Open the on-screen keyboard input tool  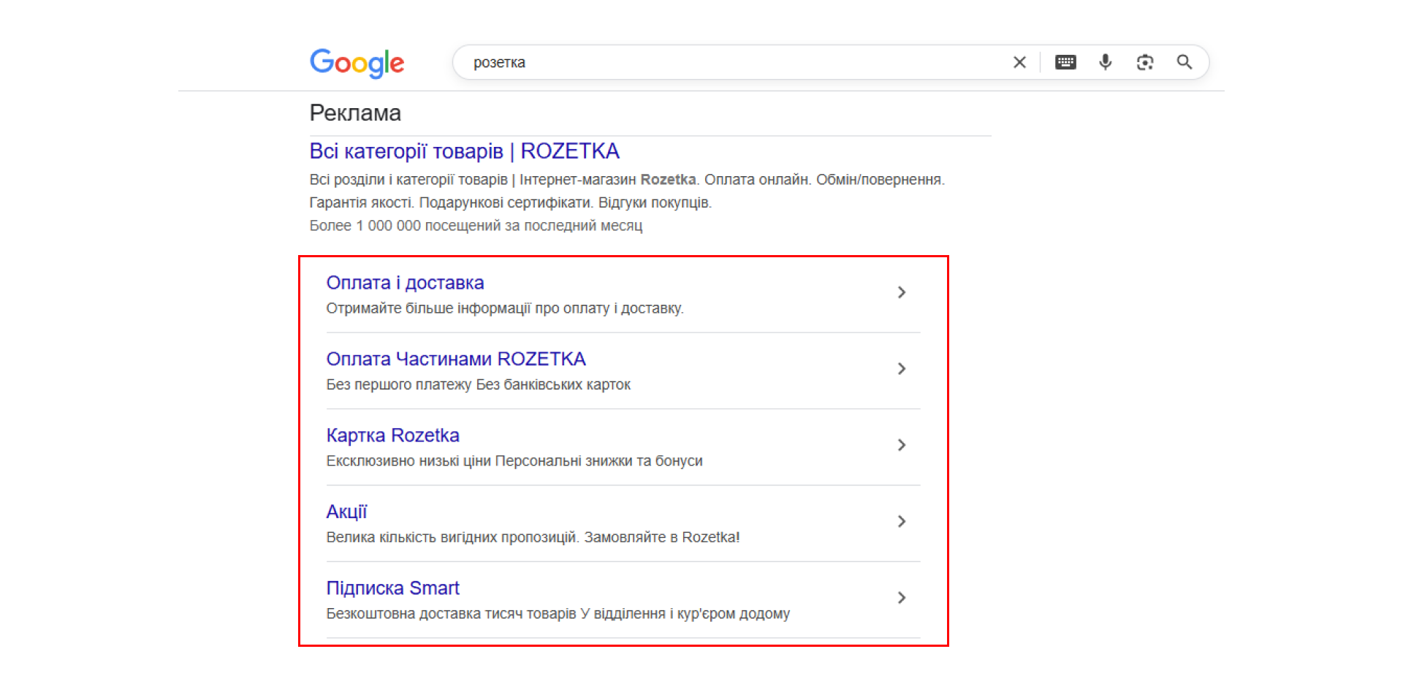click(1065, 63)
